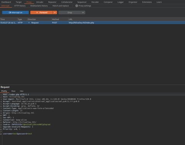Image resolution: width=185 pixels, height=145 pixels.
Task: Select the Intercept sub-tab
Action: tap(5, 6)
